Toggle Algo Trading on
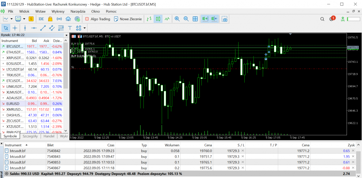Viewport: 362px width, 178px height. click(98, 19)
